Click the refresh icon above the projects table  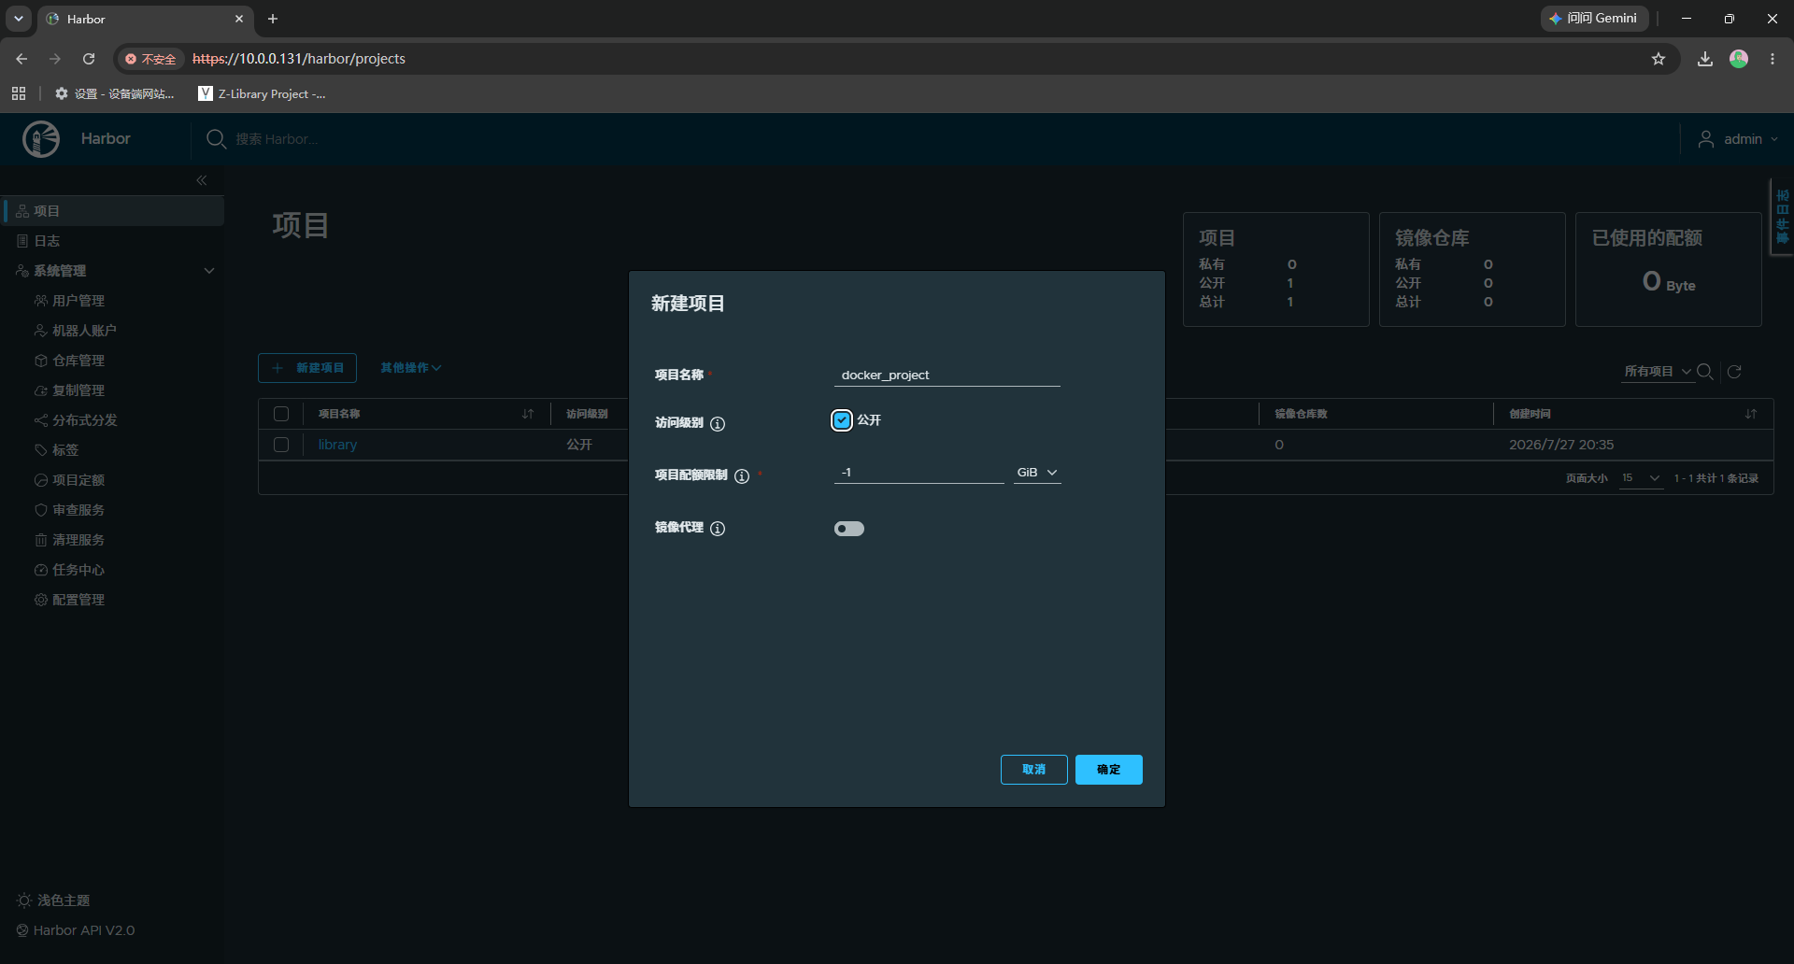pyautogui.click(x=1734, y=372)
